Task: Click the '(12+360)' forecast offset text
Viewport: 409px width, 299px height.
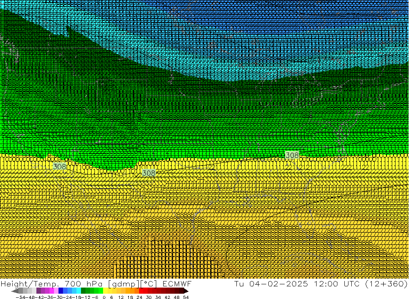Action: pos(386,284)
